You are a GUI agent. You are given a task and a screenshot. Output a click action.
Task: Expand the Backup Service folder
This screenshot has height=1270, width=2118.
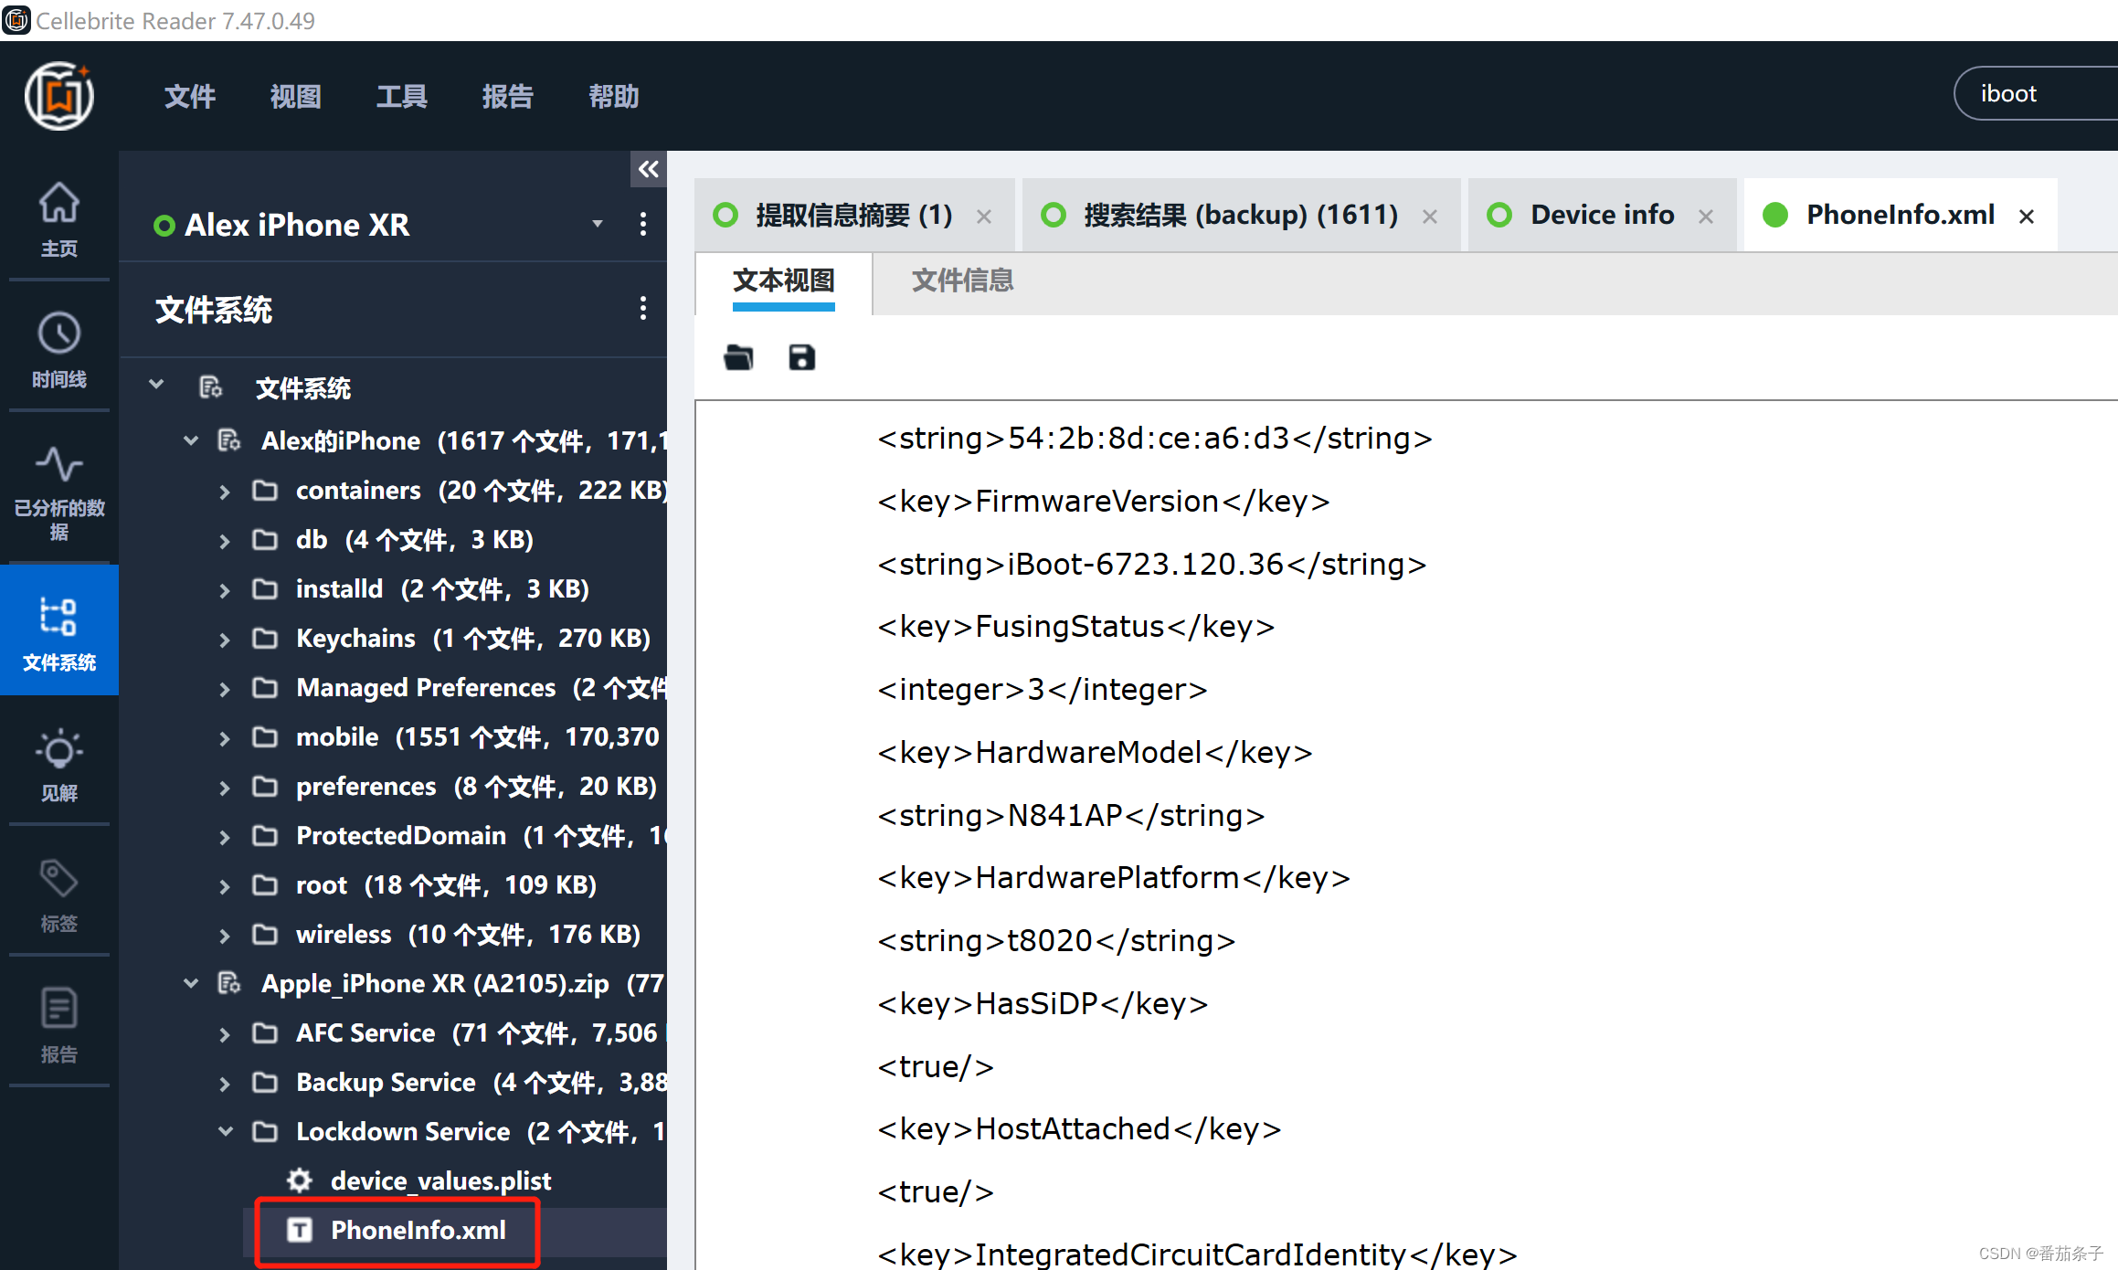pos(225,1084)
